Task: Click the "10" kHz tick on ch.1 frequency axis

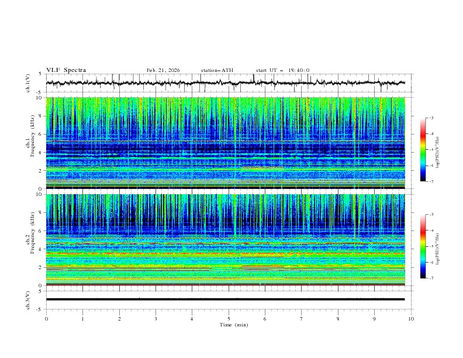Action: coord(40,98)
